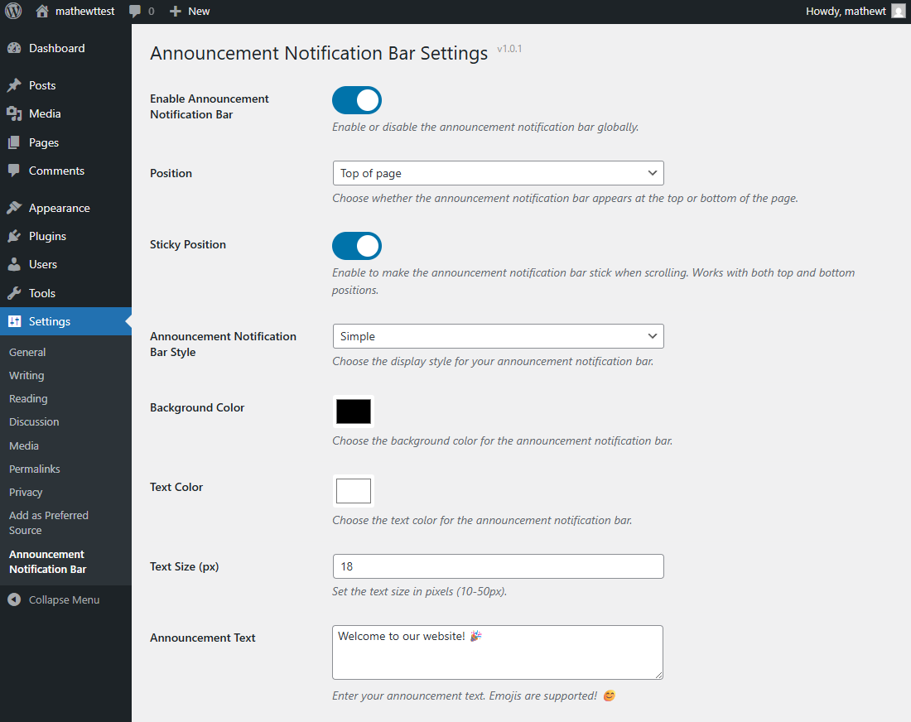Open the Plugins icon
911x722 pixels.
[15, 236]
